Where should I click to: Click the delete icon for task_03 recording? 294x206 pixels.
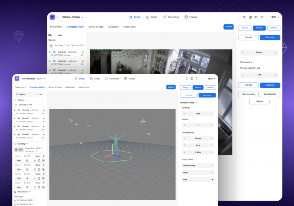[39, 178]
